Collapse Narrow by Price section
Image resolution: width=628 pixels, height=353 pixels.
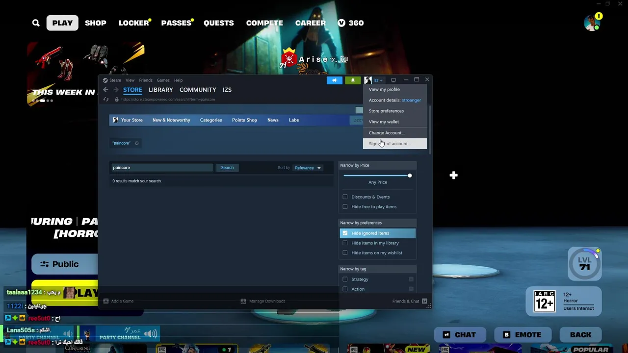click(x=378, y=165)
